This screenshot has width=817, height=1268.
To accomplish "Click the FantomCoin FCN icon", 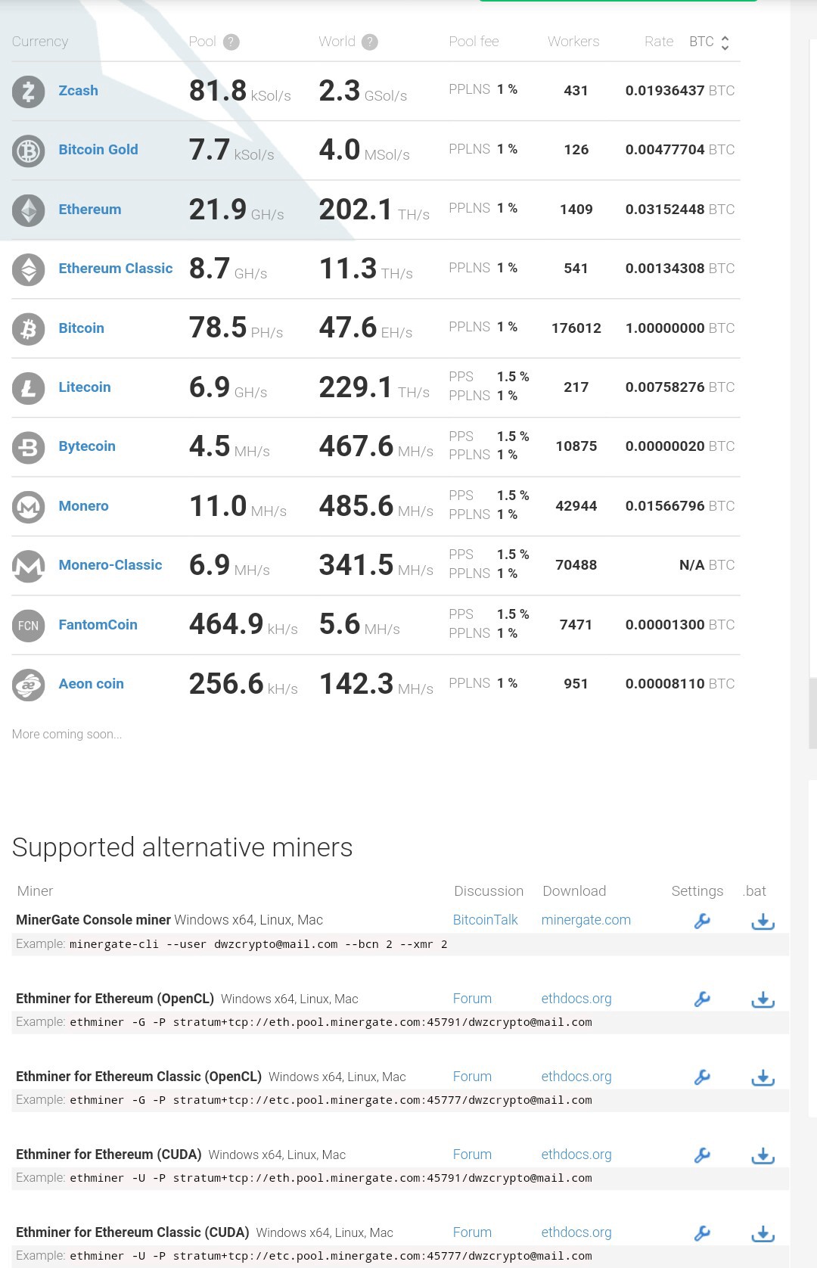I will coord(29,625).
